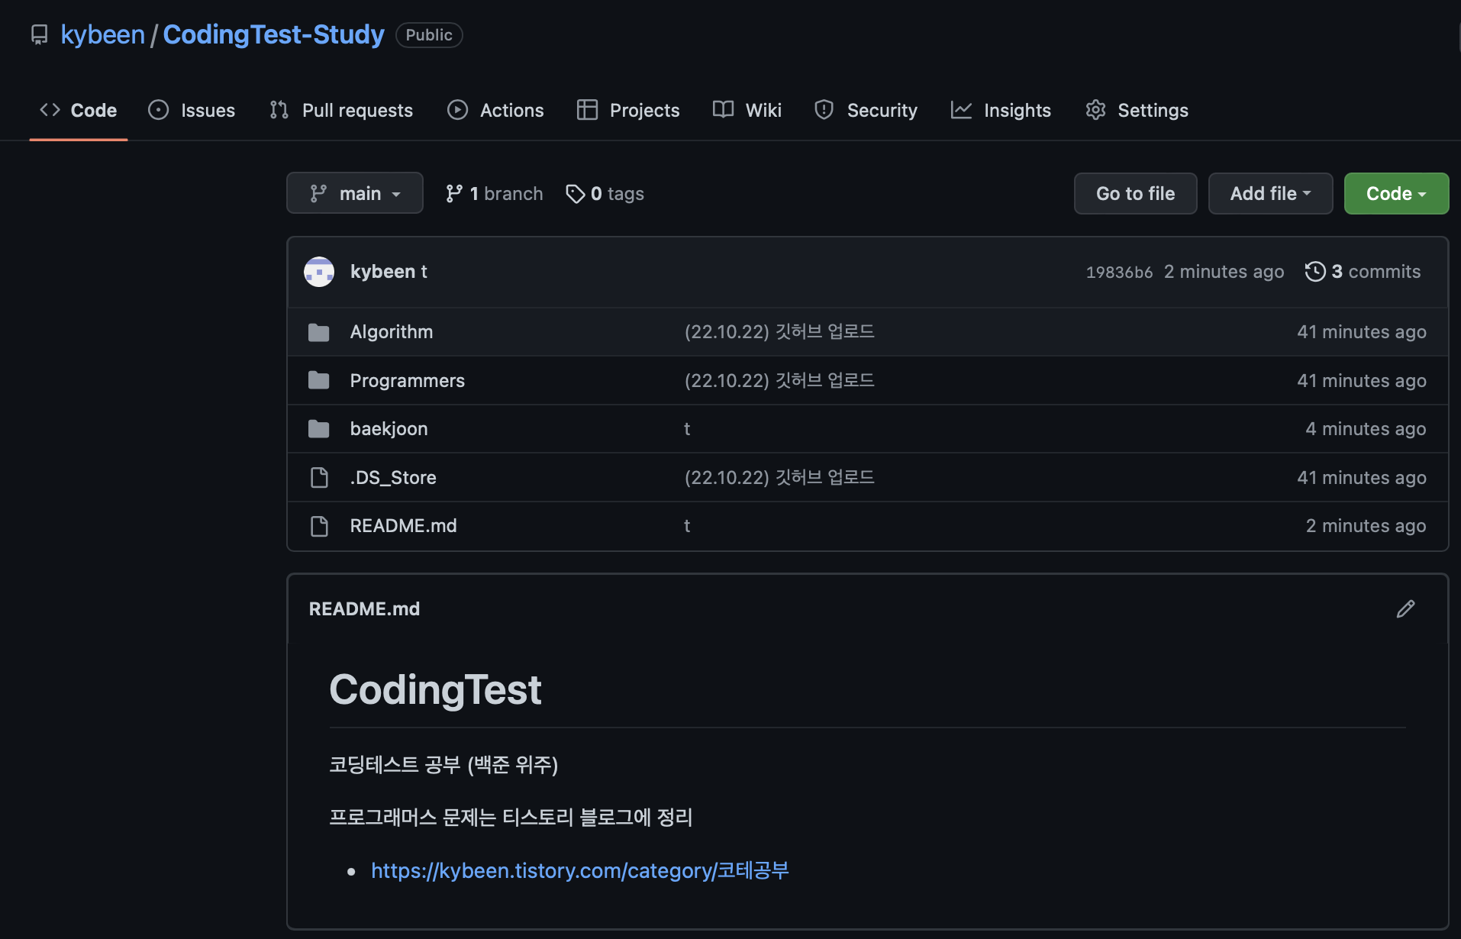
Task: Open the Insights tab
Action: [1001, 110]
